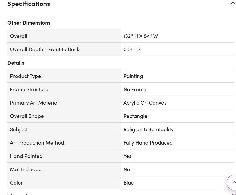236x195 pixels.
Task: Click the Hand Painted label
Action: click(x=26, y=156)
